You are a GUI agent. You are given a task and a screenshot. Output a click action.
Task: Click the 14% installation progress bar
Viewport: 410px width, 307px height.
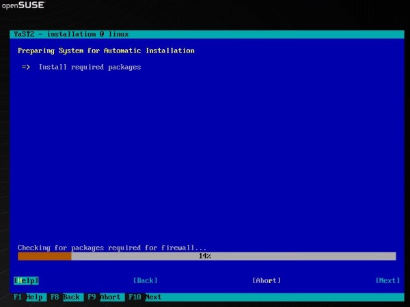click(x=207, y=256)
